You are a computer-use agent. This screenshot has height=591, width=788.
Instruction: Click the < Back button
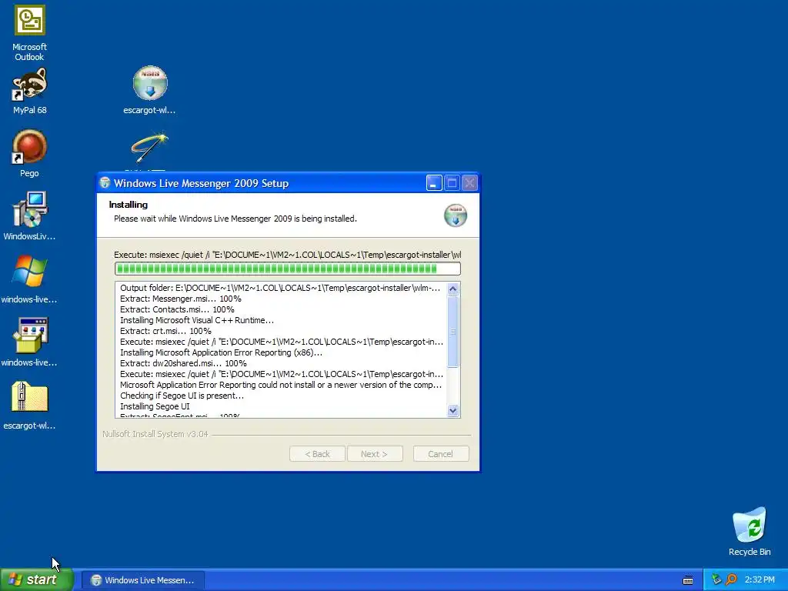pos(317,454)
